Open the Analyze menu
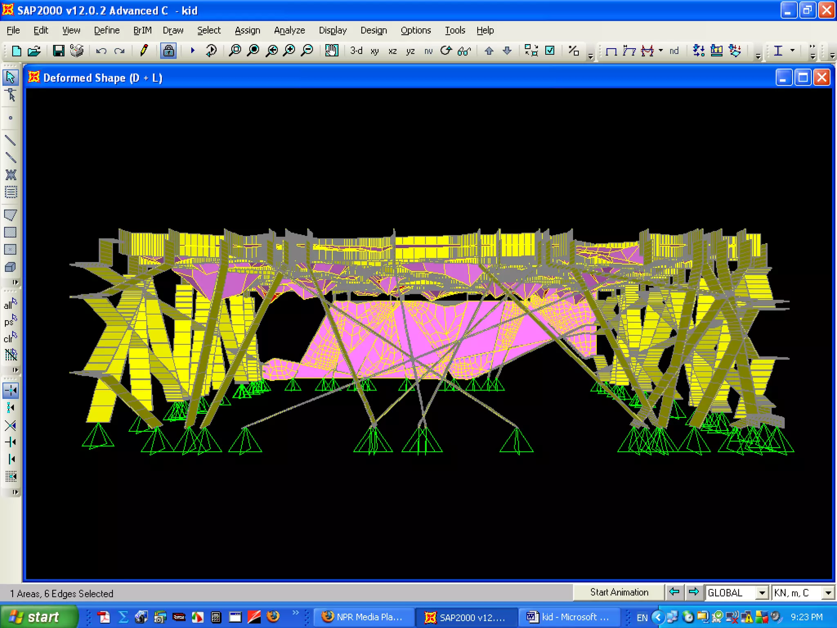Screen dimensions: 837x628 point(289,30)
